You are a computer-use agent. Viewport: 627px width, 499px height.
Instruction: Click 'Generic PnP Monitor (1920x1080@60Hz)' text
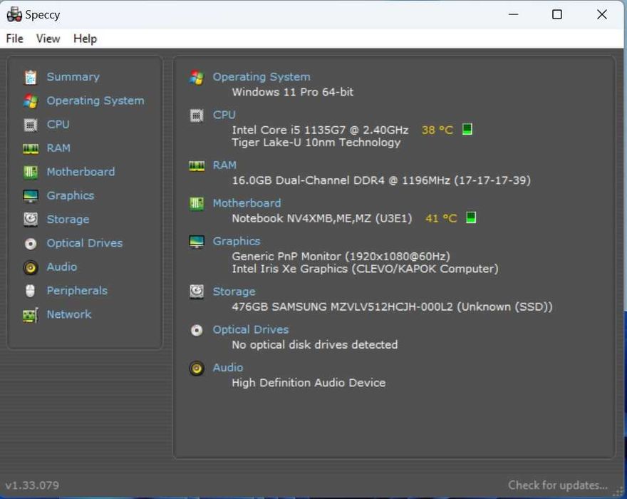(x=341, y=257)
